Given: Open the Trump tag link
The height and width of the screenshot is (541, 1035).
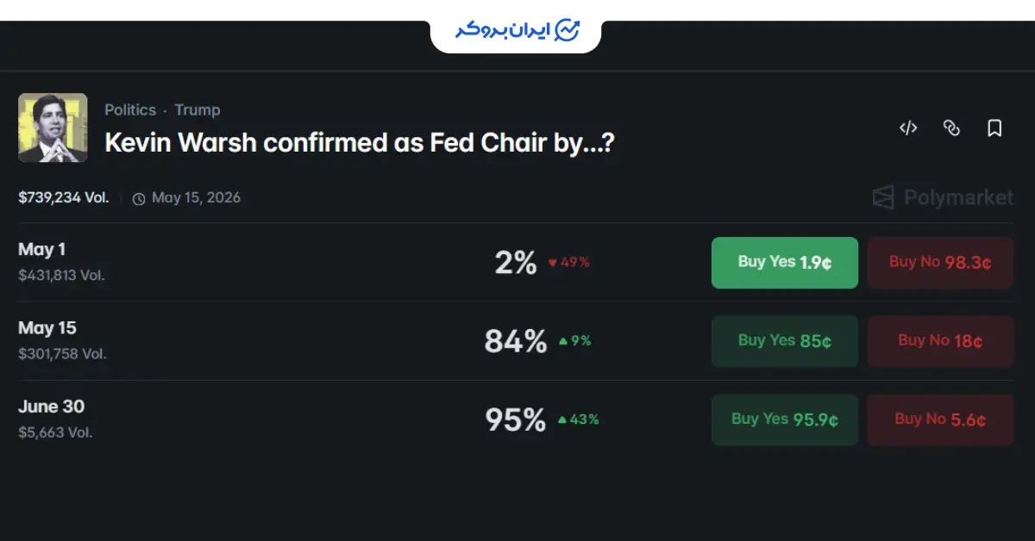Looking at the screenshot, I should point(198,110).
